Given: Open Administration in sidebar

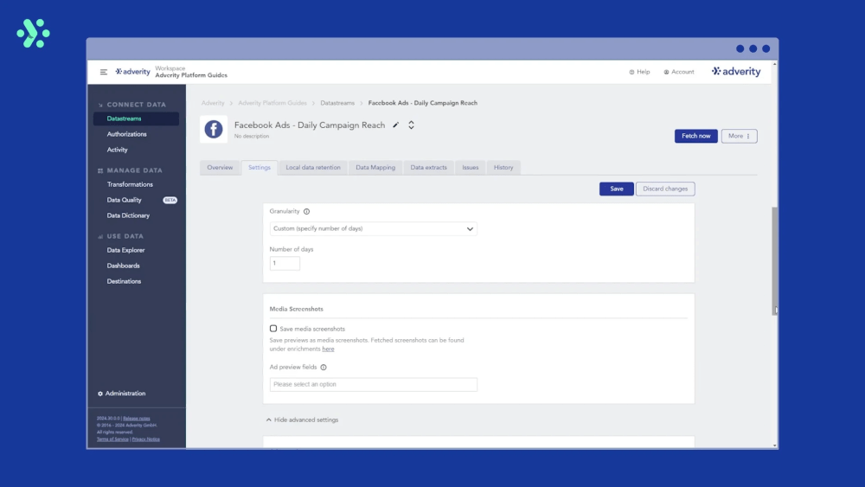Looking at the screenshot, I should click(x=125, y=394).
